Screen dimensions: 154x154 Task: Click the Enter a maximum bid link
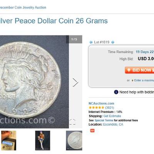144,80
